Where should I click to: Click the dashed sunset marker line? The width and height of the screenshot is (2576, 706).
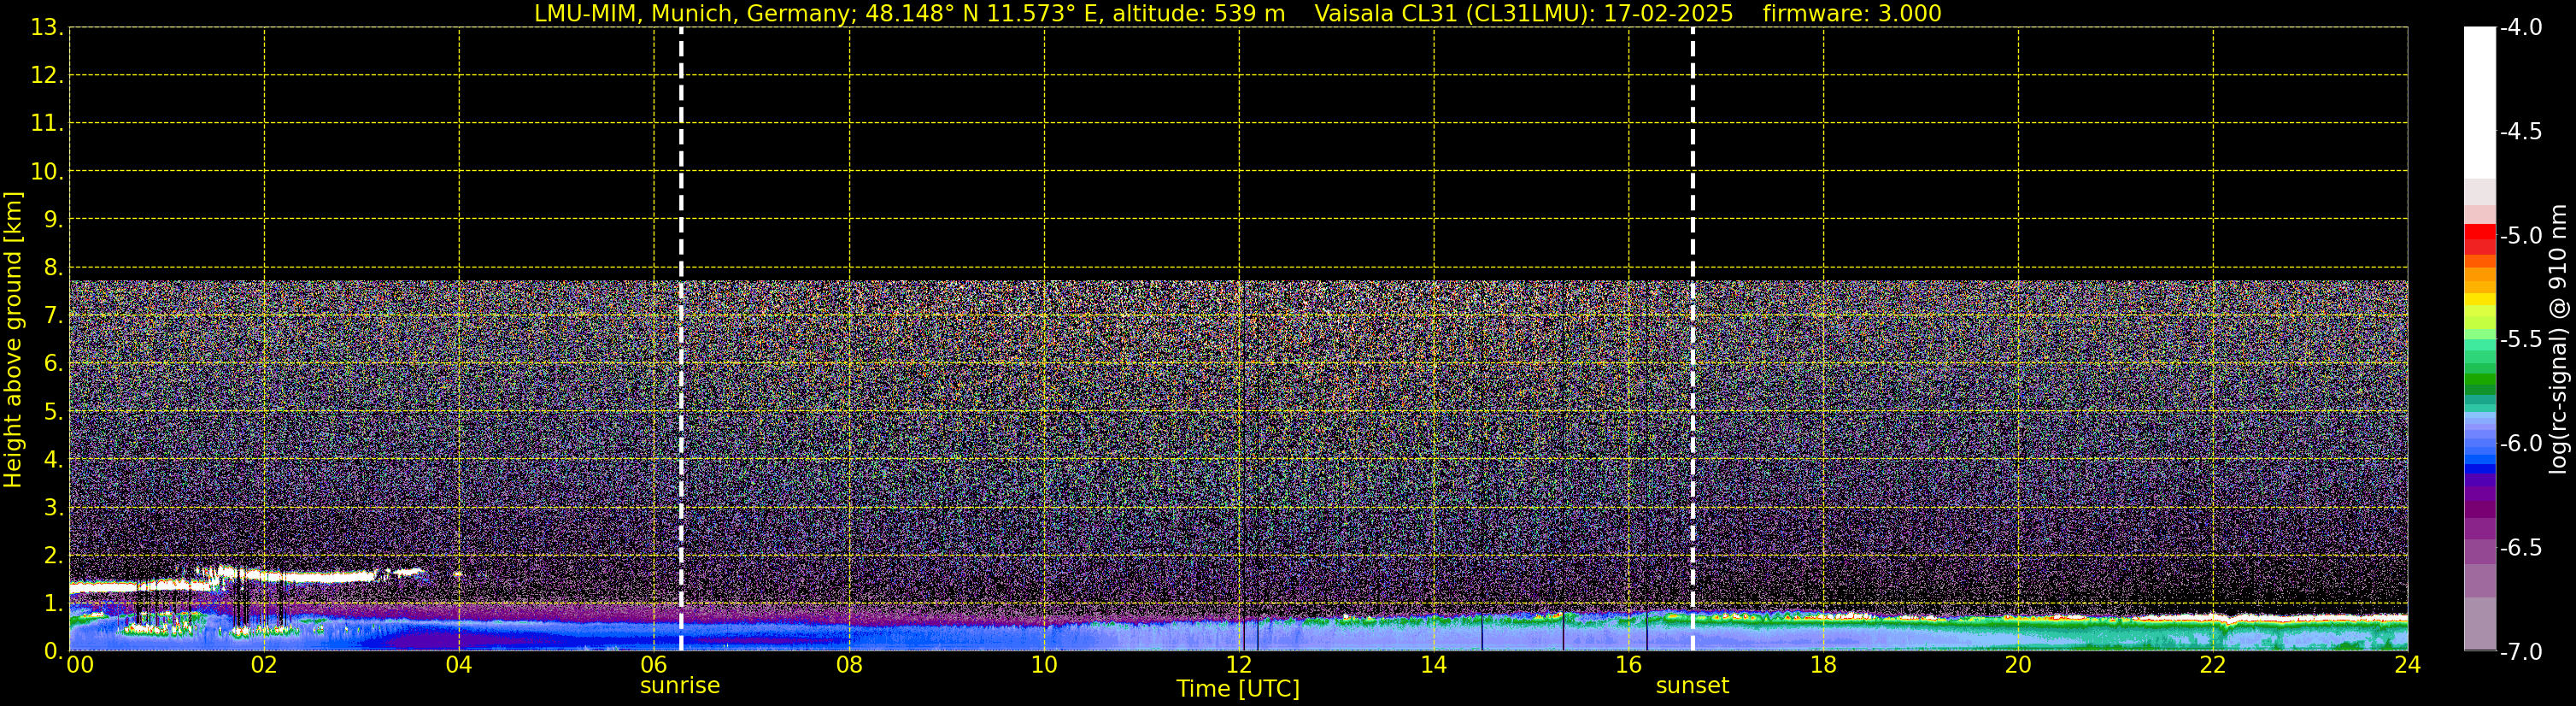[x=1693, y=339]
